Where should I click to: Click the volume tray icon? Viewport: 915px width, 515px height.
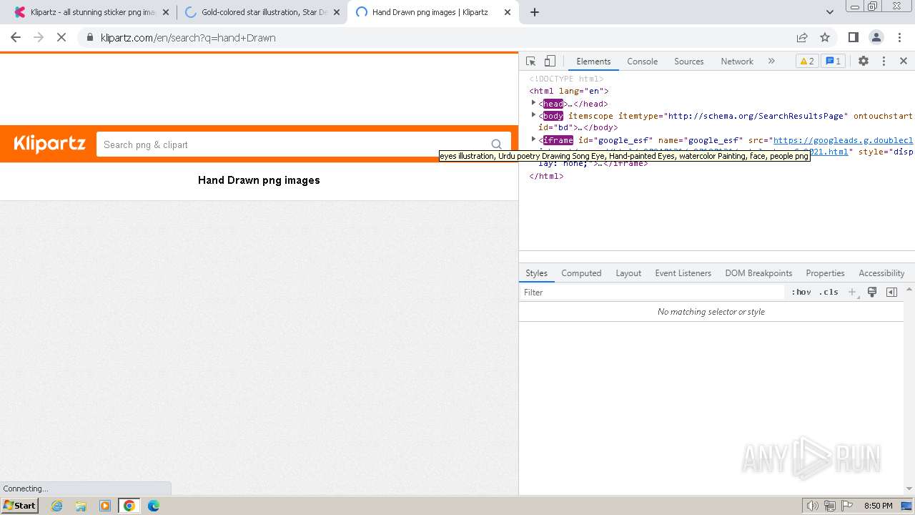tap(813, 506)
